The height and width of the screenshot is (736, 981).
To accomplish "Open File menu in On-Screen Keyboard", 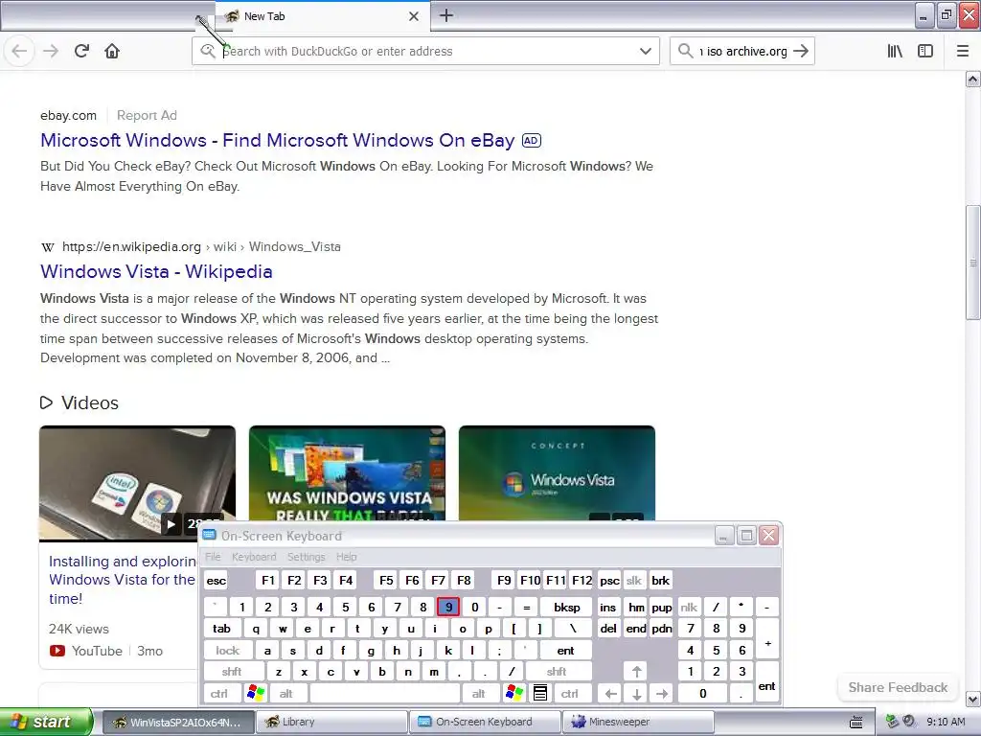I will point(213,557).
